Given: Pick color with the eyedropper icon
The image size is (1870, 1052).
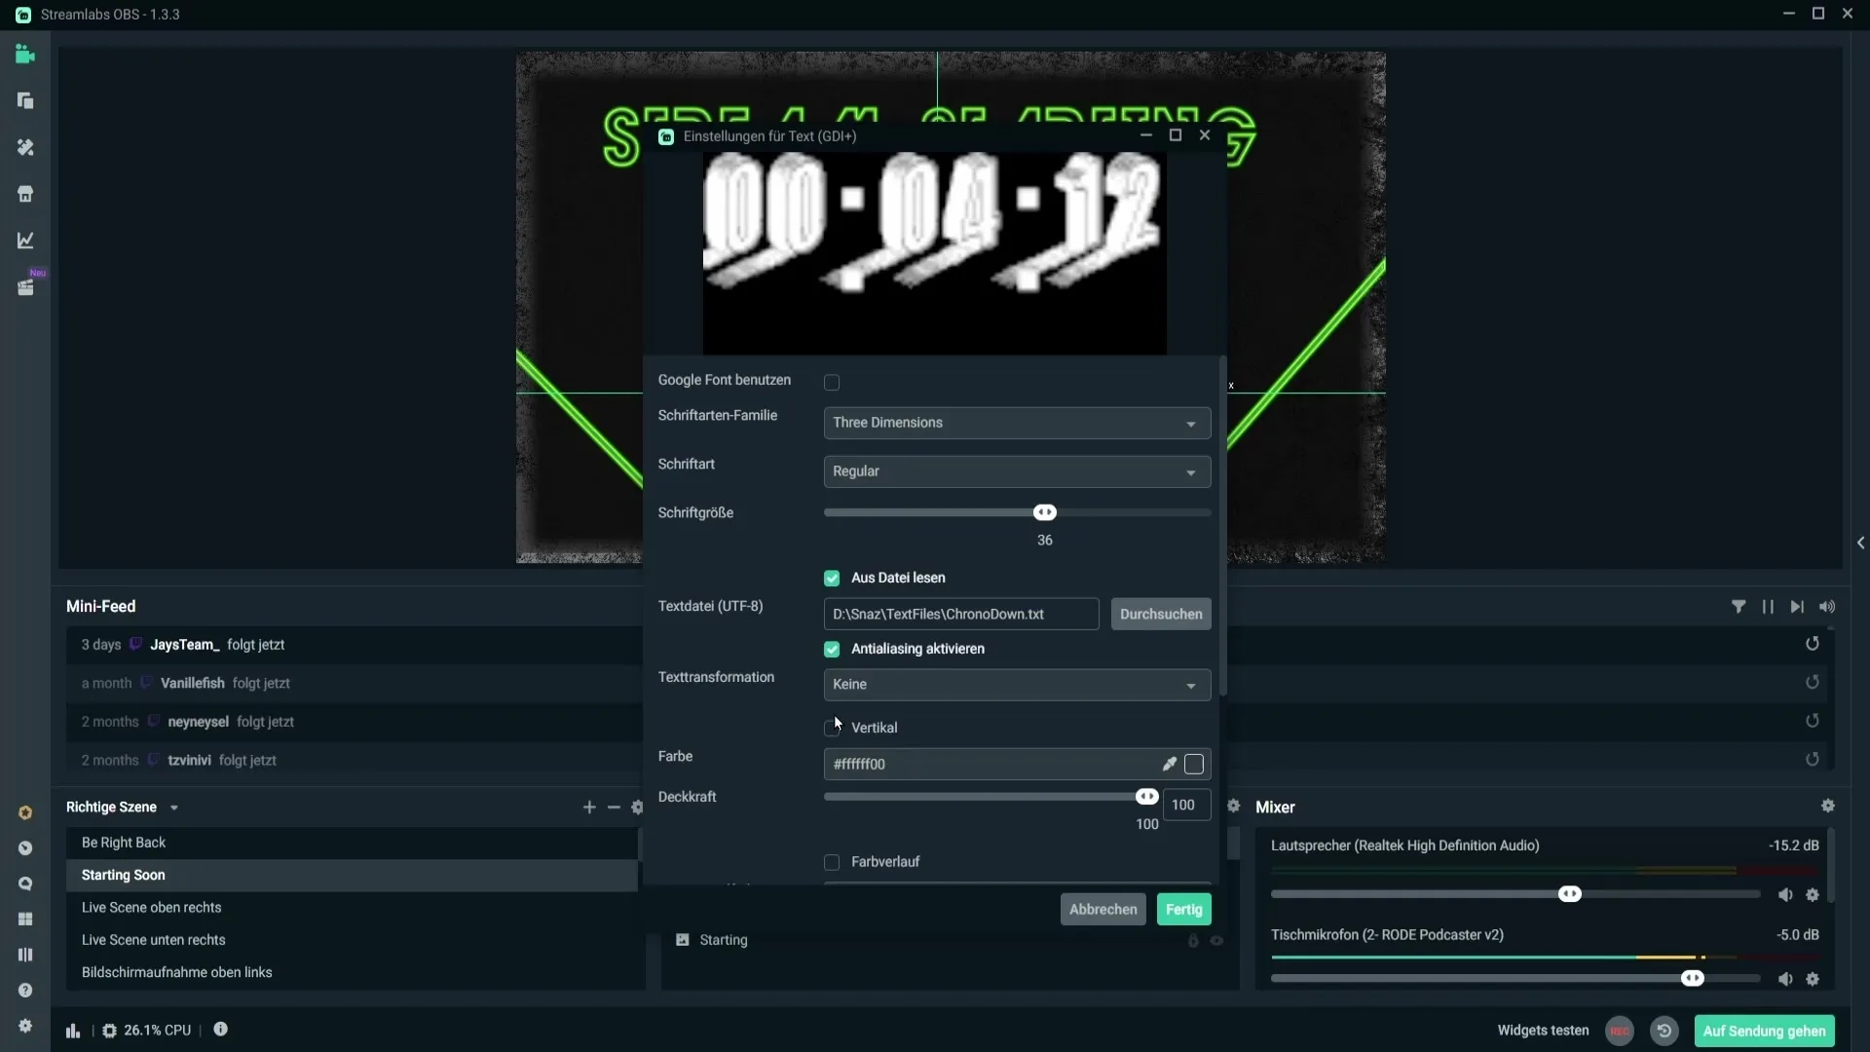Looking at the screenshot, I should 1169,765.
